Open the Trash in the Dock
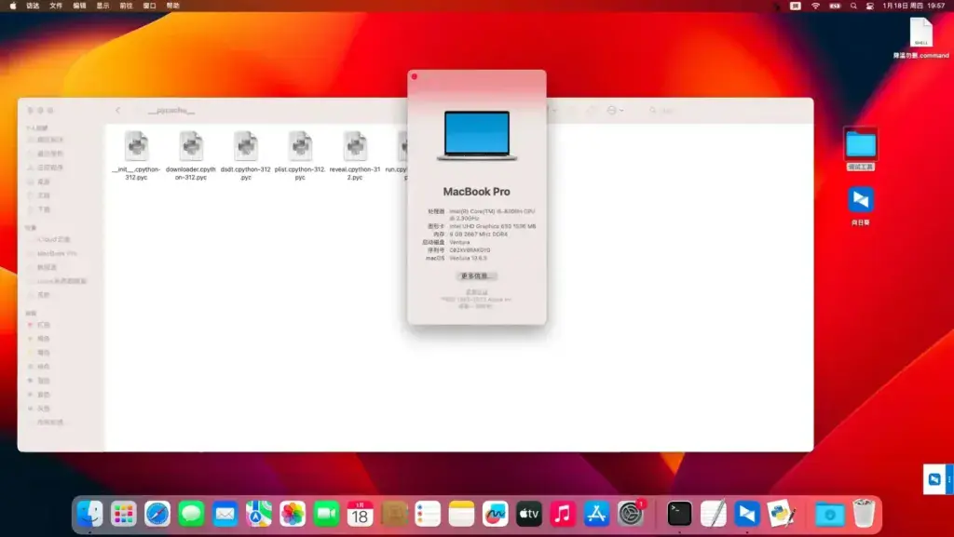This screenshot has height=537, width=954. [x=864, y=515]
